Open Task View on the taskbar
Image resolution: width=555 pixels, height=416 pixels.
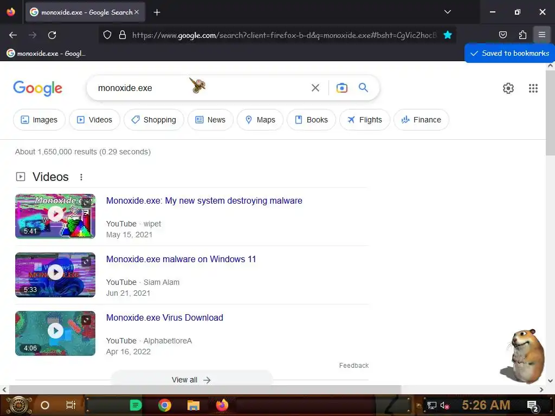coord(71,405)
